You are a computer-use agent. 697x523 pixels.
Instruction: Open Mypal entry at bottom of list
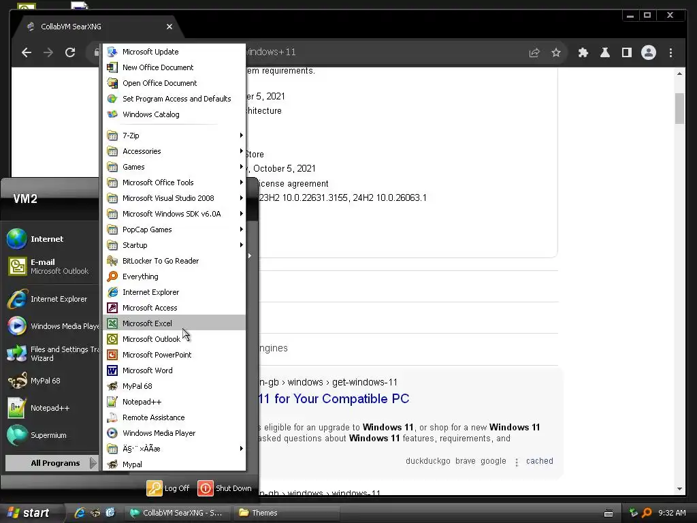click(x=174, y=464)
